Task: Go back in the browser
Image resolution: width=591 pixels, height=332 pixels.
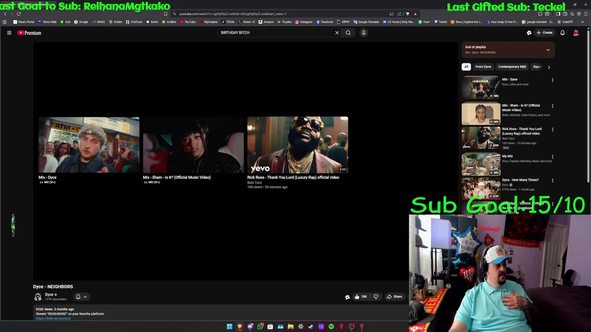Action: [x=5, y=14]
